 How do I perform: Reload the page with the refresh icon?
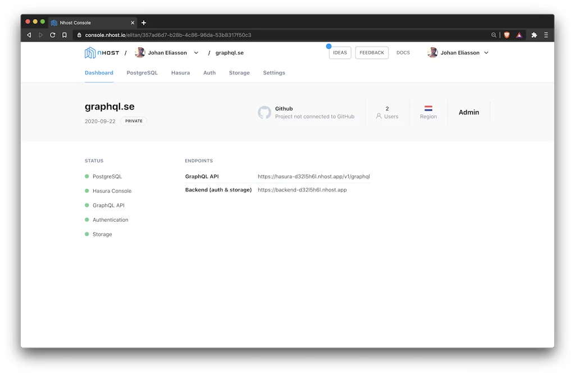click(52, 34)
